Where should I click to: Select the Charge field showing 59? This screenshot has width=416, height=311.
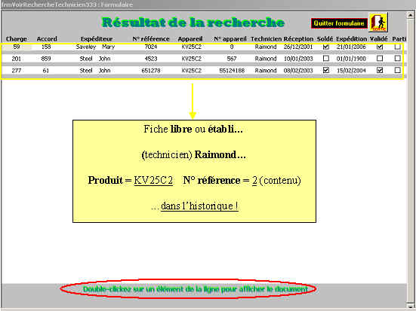pos(17,47)
